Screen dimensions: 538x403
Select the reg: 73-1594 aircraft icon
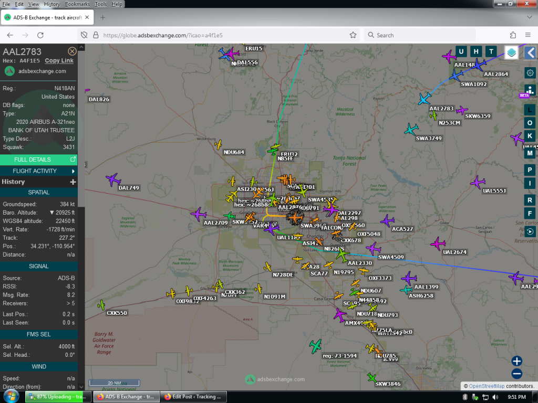pos(315,346)
